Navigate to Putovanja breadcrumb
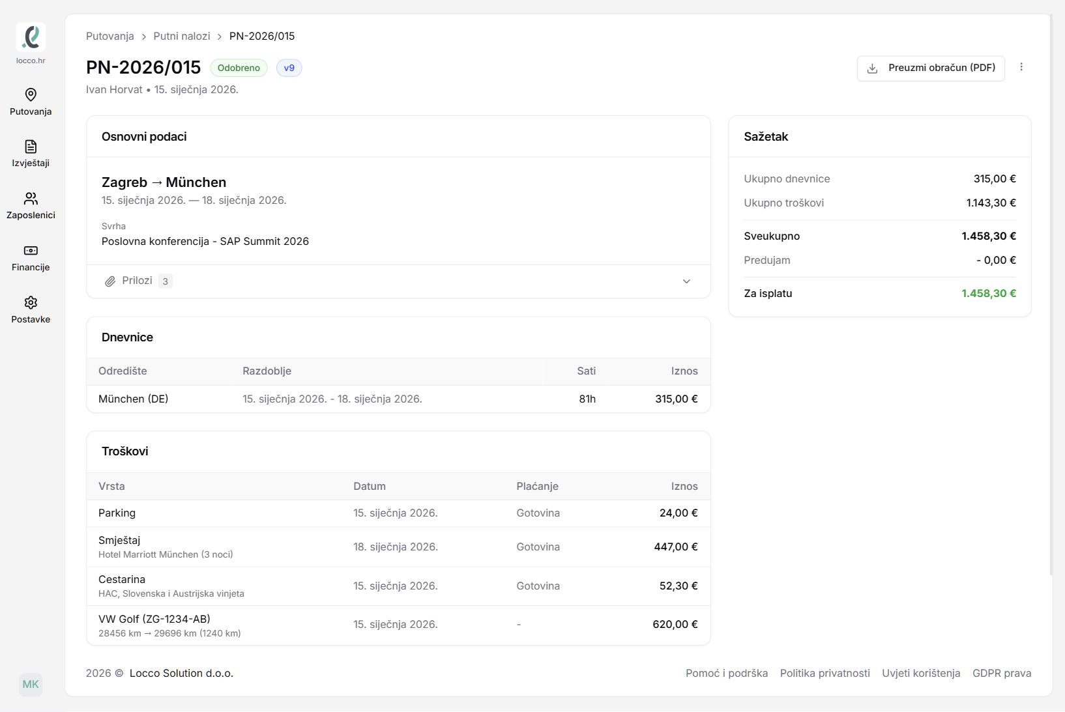This screenshot has width=1065, height=712. point(109,36)
